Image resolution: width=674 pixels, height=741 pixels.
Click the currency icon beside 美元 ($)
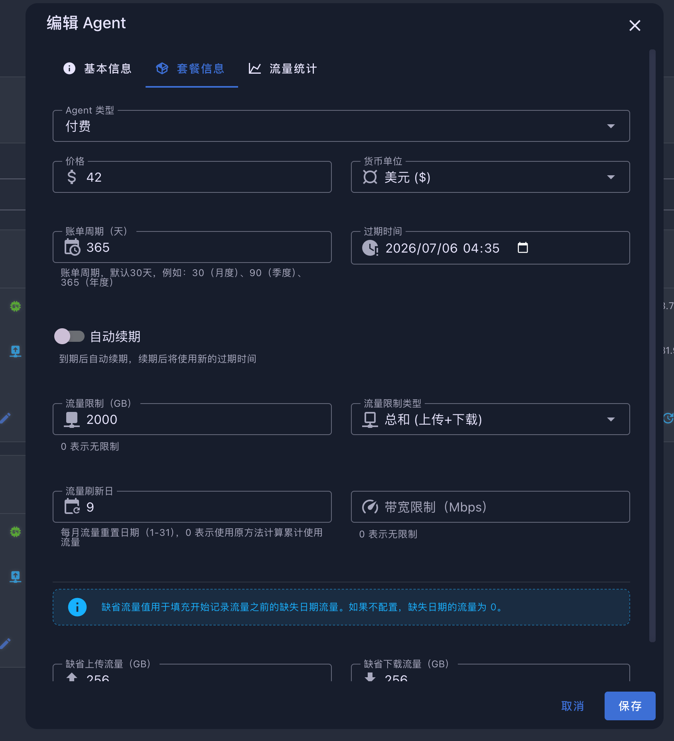(x=370, y=177)
